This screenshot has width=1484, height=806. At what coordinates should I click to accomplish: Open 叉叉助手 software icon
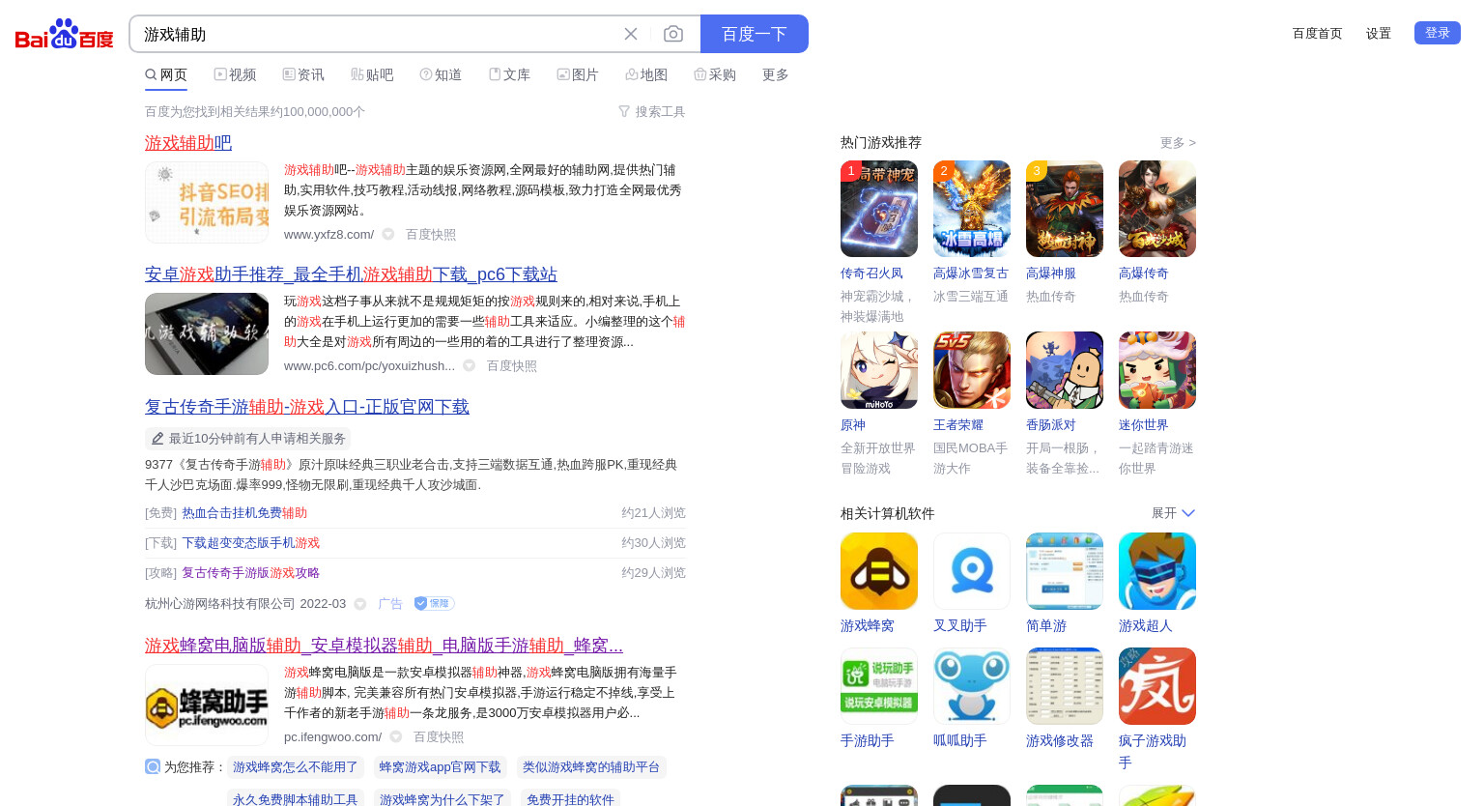(x=972, y=571)
